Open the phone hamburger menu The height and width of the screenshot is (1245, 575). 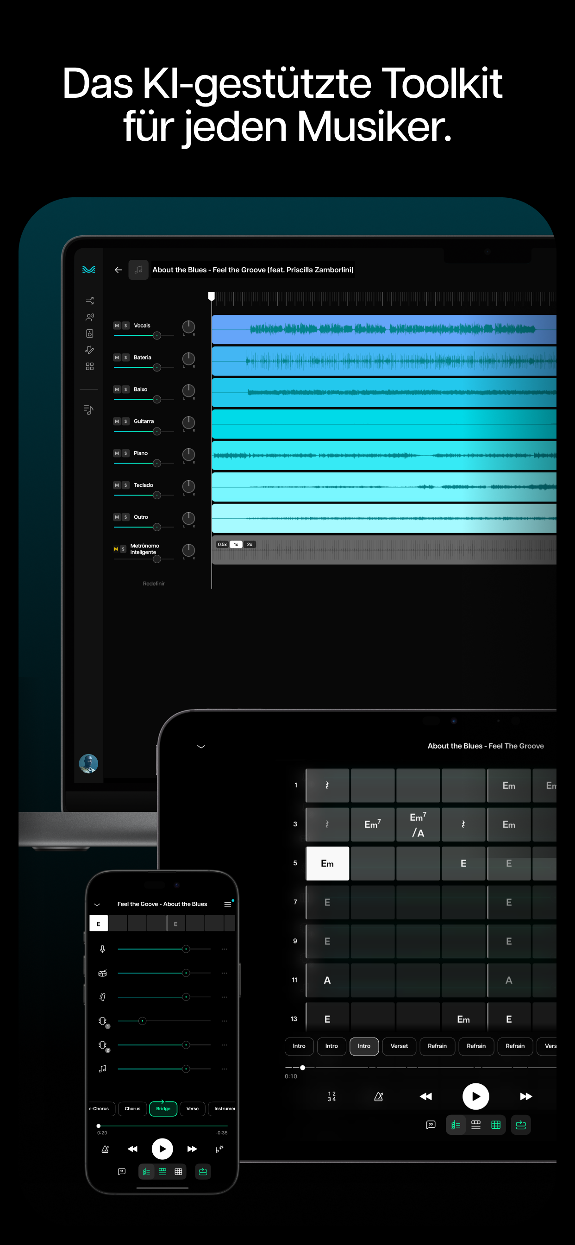228,904
